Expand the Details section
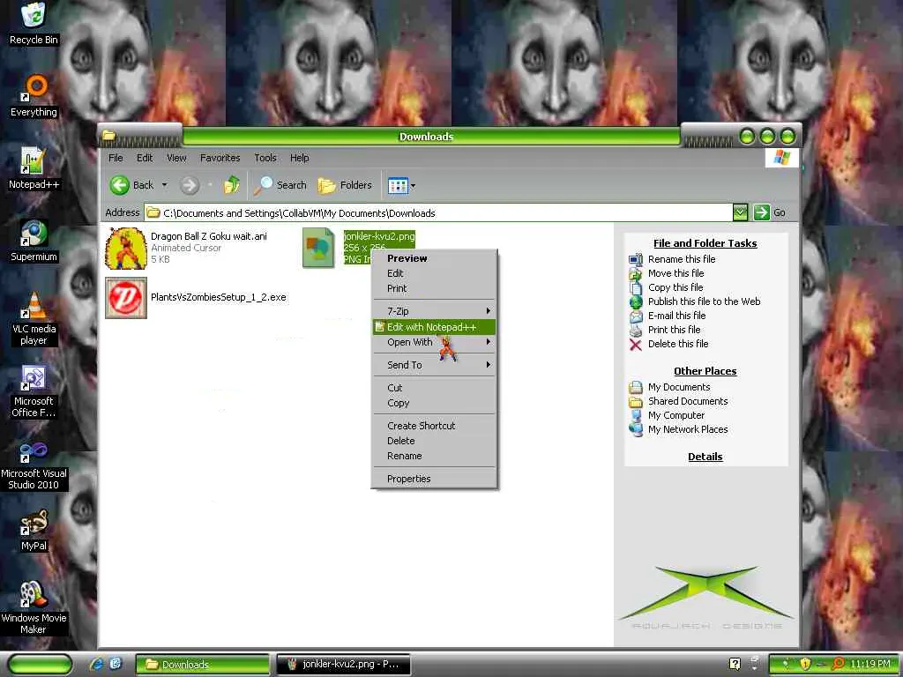 coord(705,457)
